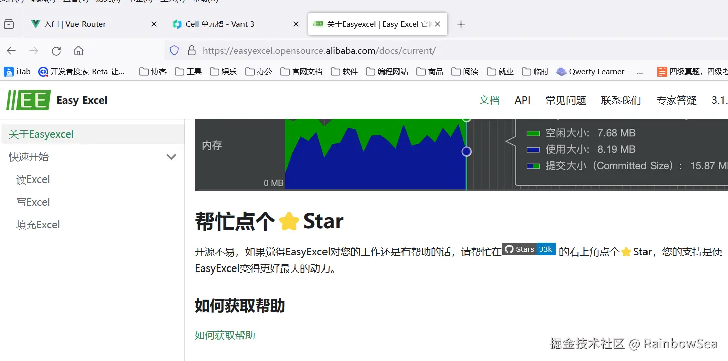The height and width of the screenshot is (361, 728).
Task: Open the 临时 bookmarks folder
Action: pyautogui.click(x=535, y=72)
